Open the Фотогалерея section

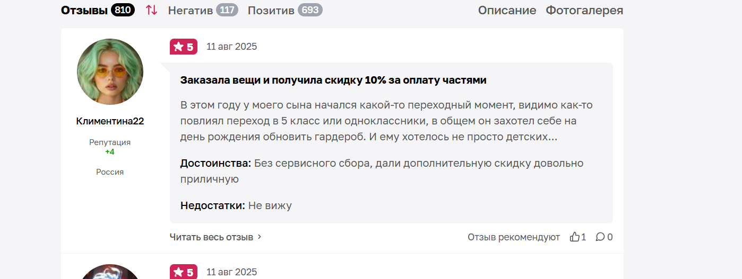584,10
